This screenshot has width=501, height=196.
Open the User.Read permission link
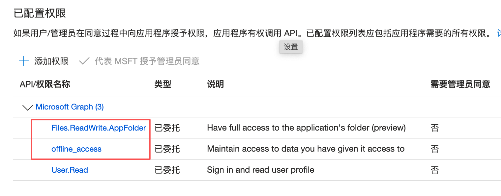click(70, 170)
